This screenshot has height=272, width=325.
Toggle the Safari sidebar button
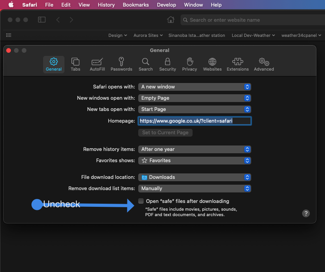pos(42,20)
